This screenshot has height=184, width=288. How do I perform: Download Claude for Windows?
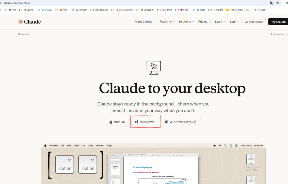145,122
